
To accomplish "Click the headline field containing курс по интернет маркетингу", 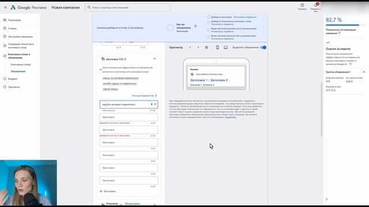I will coord(129,105).
